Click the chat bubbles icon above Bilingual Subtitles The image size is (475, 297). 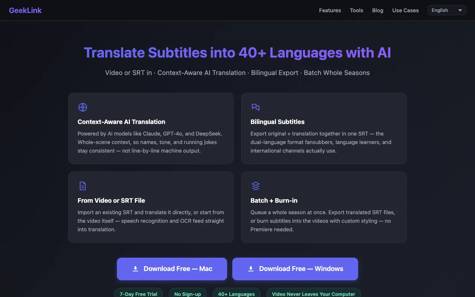coord(256,107)
